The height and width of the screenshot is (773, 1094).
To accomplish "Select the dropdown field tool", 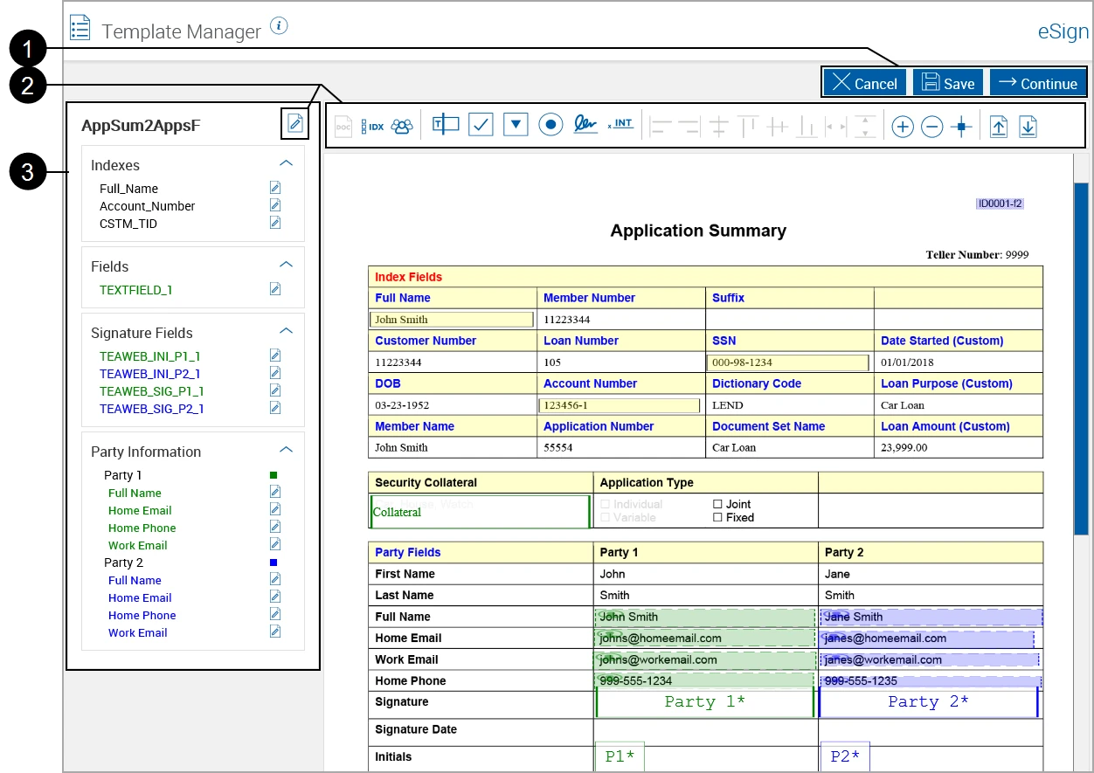I will point(516,125).
